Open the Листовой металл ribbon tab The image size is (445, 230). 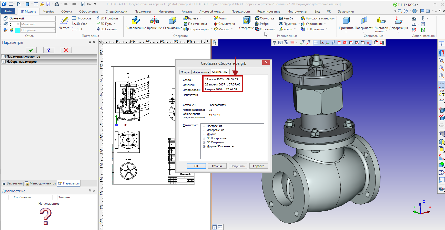[x=211, y=12]
